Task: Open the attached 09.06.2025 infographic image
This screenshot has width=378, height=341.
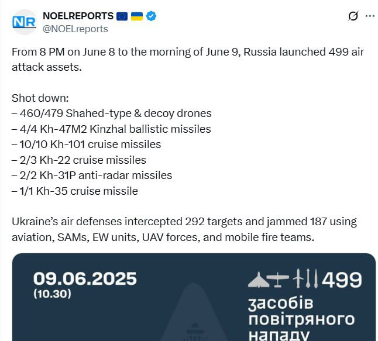Action: click(194, 297)
